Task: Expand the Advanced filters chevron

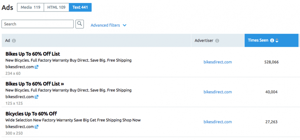Action: (x=124, y=25)
